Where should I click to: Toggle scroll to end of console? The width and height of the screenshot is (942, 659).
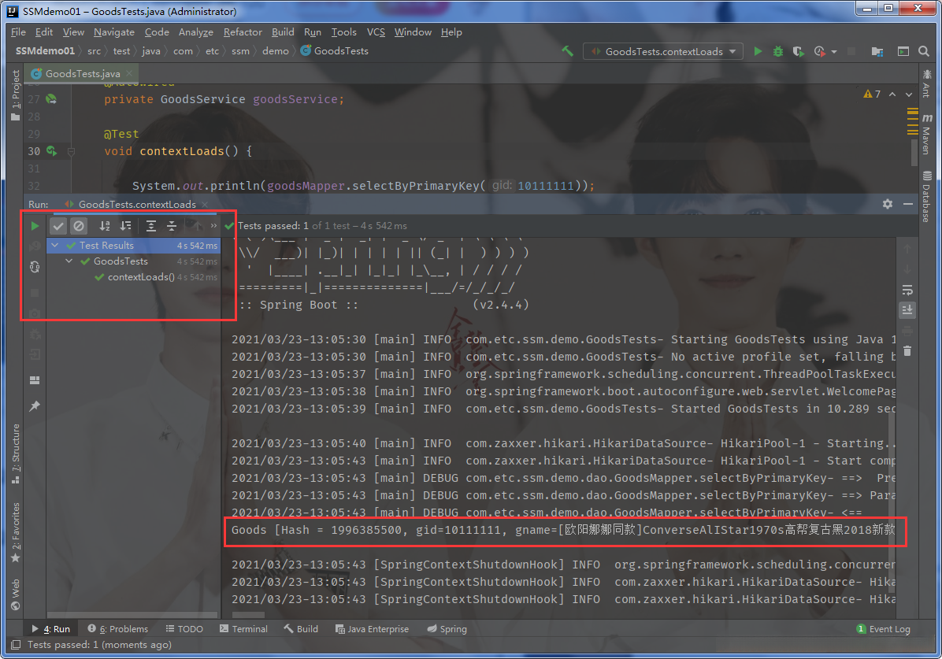907,310
